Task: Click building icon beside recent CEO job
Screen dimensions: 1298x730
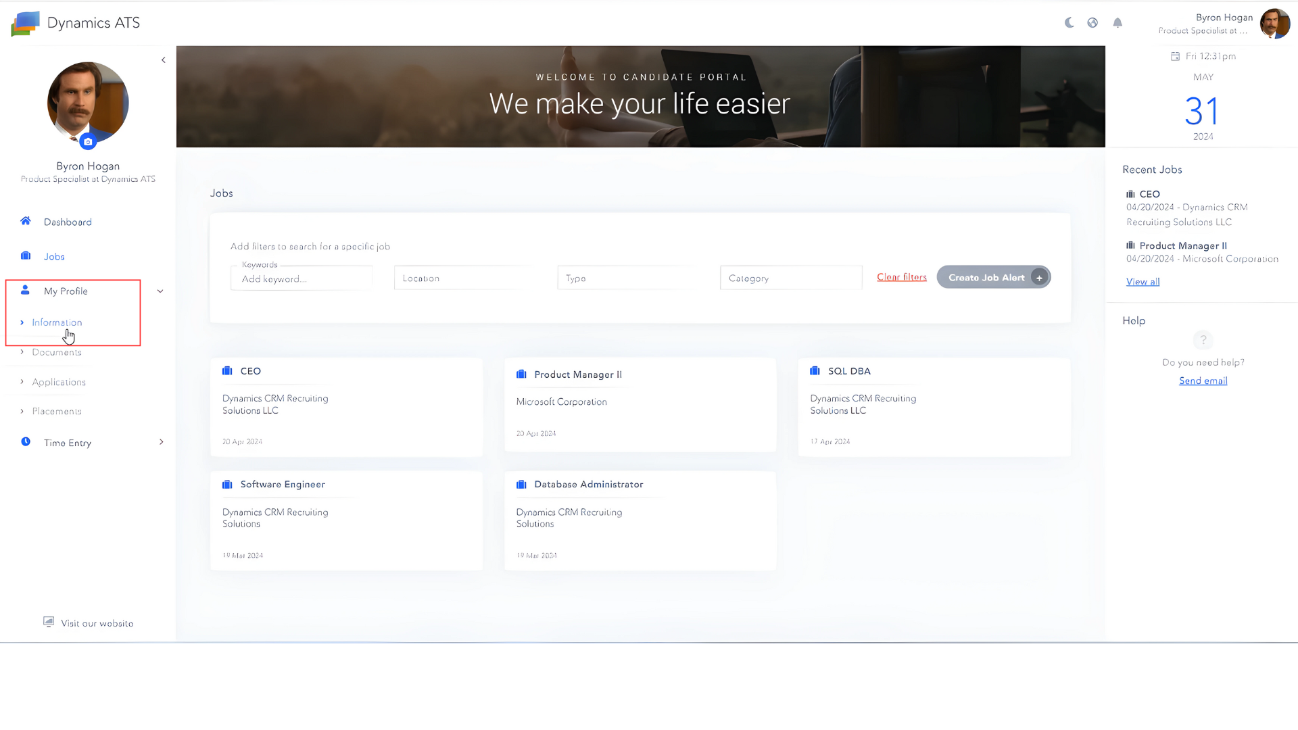Action: click(1130, 194)
